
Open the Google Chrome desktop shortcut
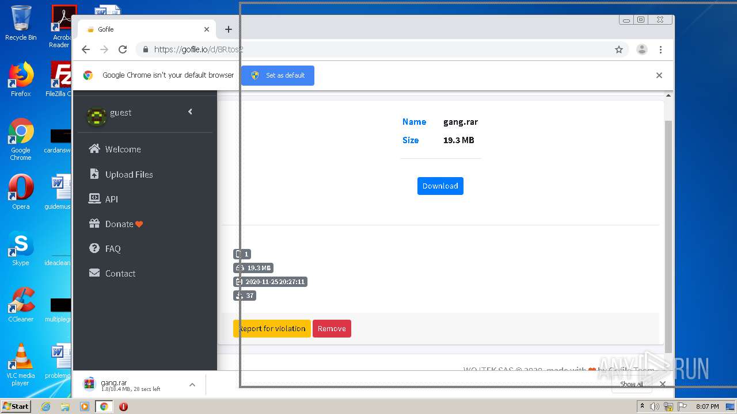(x=21, y=139)
